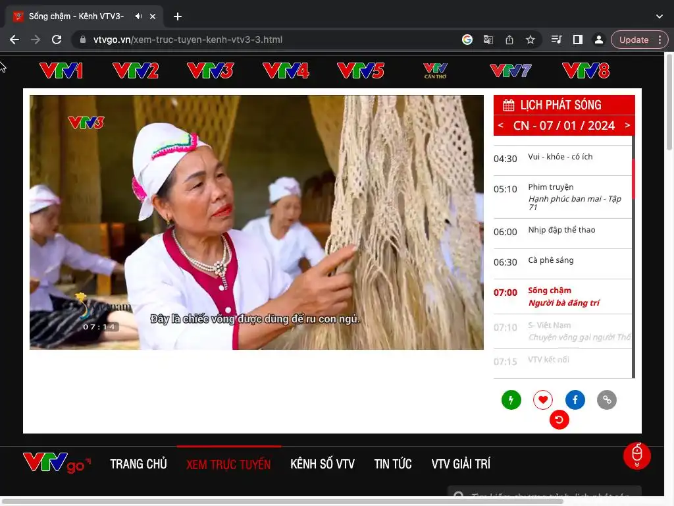
Task: Click the Google icon in address bar
Action: (x=467, y=40)
